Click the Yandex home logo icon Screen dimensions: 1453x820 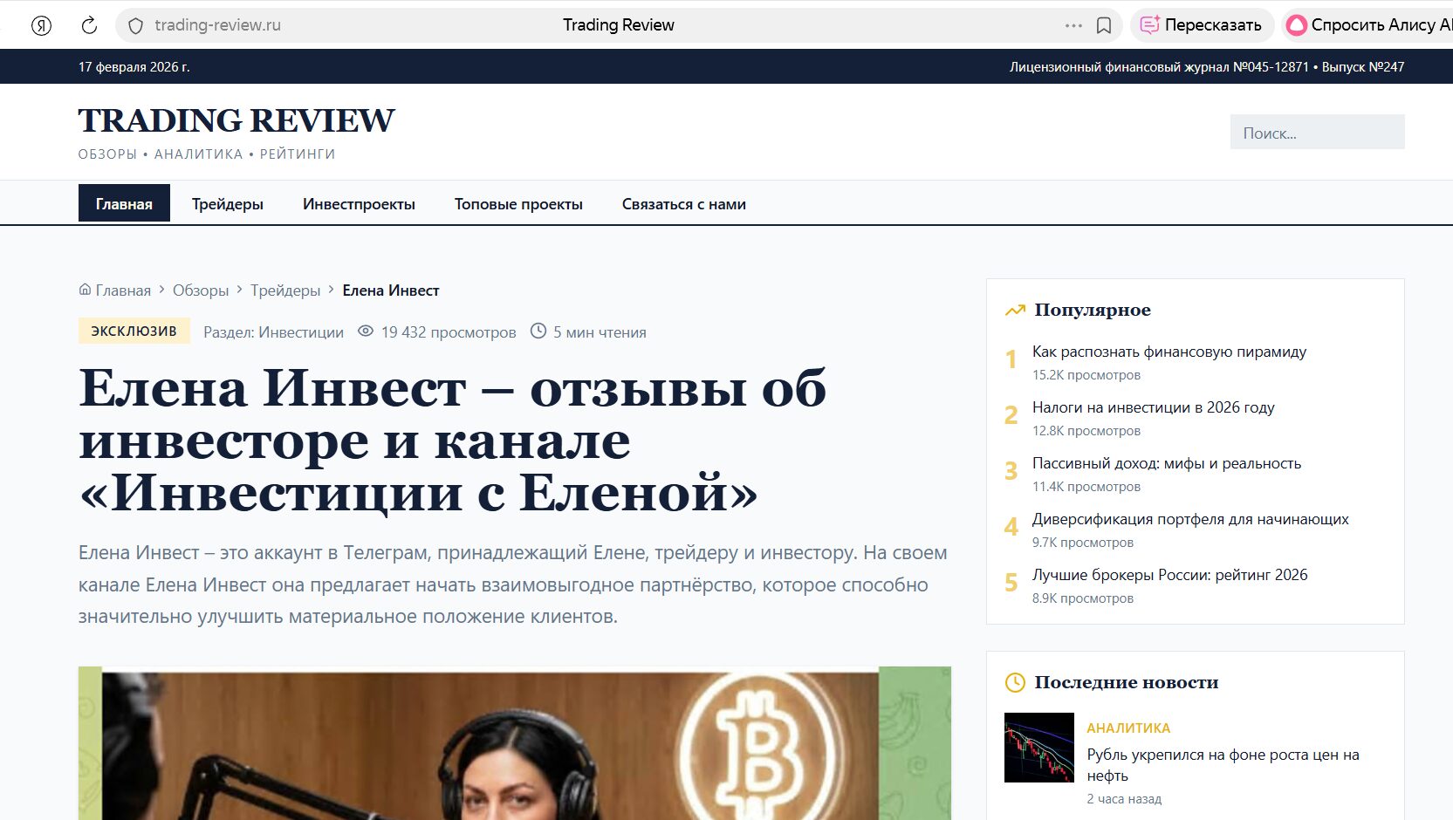pos(41,25)
